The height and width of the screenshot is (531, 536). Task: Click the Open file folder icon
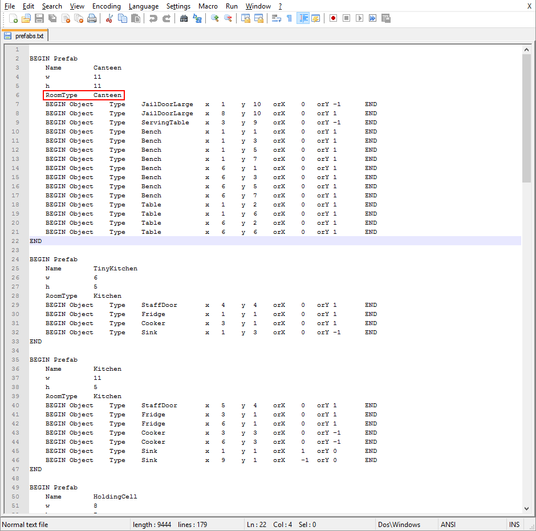pos(26,18)
